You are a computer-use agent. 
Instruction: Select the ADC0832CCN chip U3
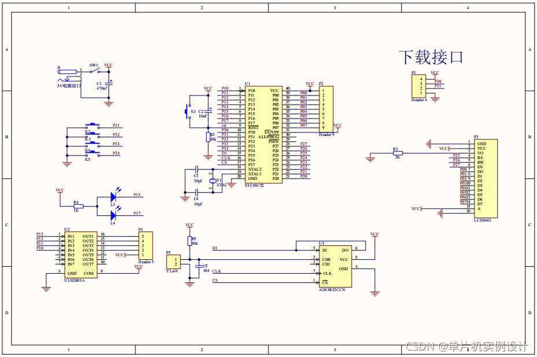[x=335, y=267]
